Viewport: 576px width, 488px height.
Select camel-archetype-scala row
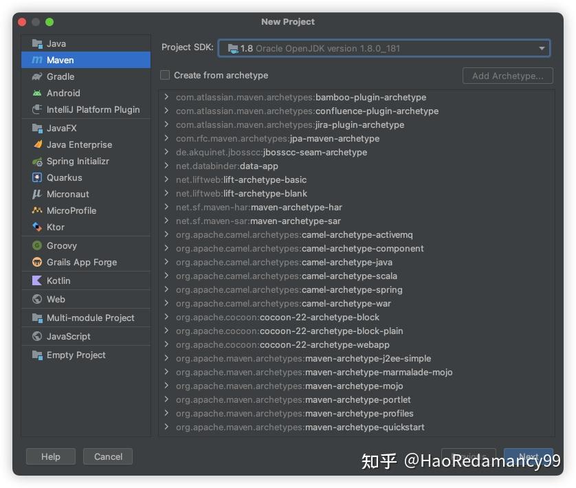point(356,276)
